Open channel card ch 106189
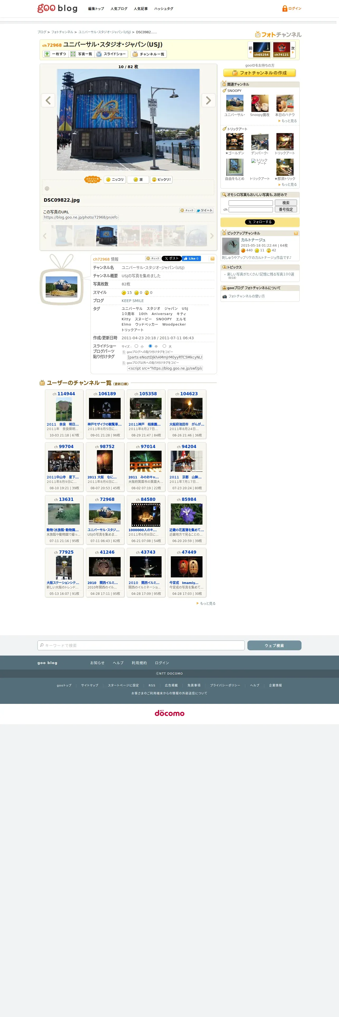 pyautogui.click(x=105, y=414)
